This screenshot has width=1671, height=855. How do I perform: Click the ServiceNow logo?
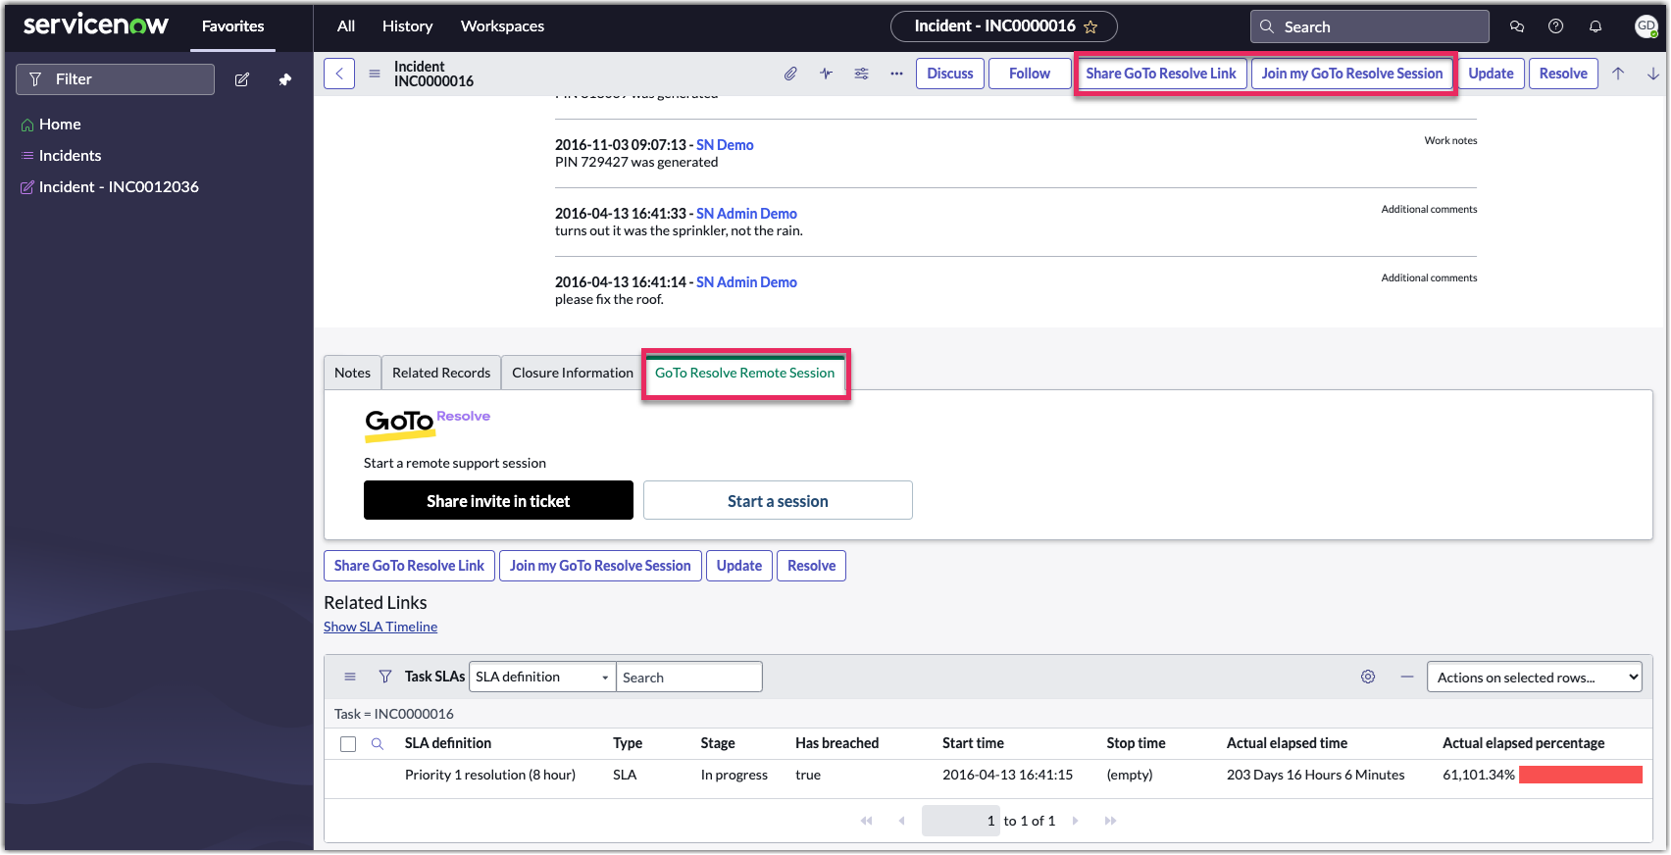[x=96, y=25]
